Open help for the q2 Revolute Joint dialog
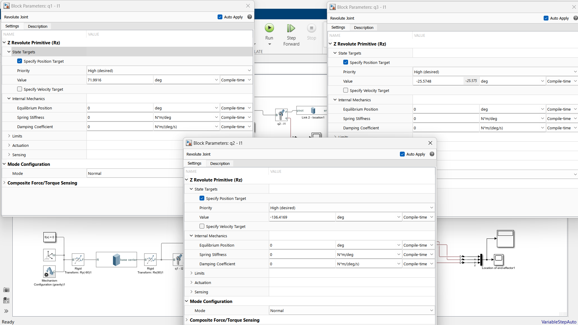Viewport: 578px width, 325px height. (x=432, y=154)
